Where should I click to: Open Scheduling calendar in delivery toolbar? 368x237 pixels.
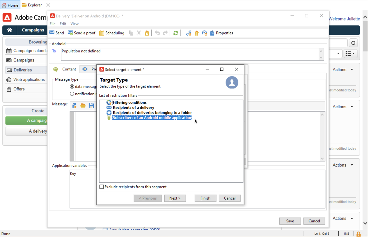(x=112, y=33)
